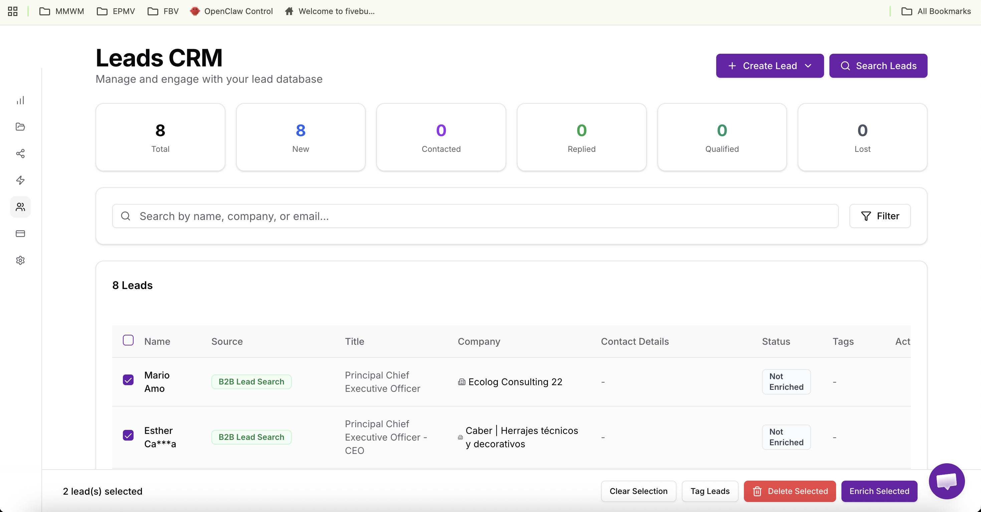981x512 pixels.
Task: Select the share network icon in sidebar
Action: tap(20, 154)
